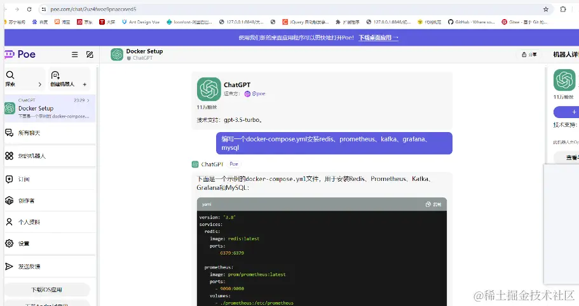The width and height of the screenshot is (579, 306).
Task: Click the ChatGPT name above the reply
Action: click(212, 164)
